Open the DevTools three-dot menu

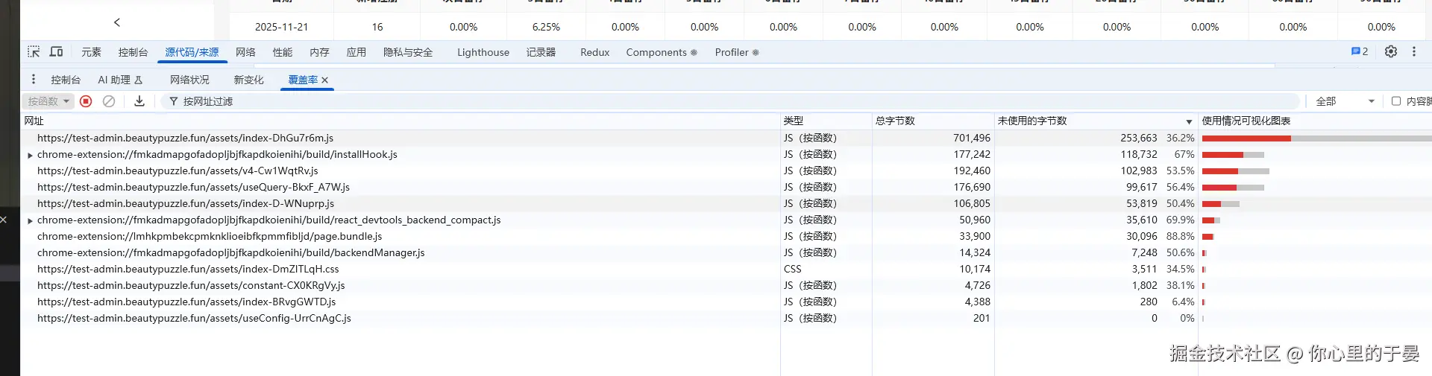(1413, 52)
